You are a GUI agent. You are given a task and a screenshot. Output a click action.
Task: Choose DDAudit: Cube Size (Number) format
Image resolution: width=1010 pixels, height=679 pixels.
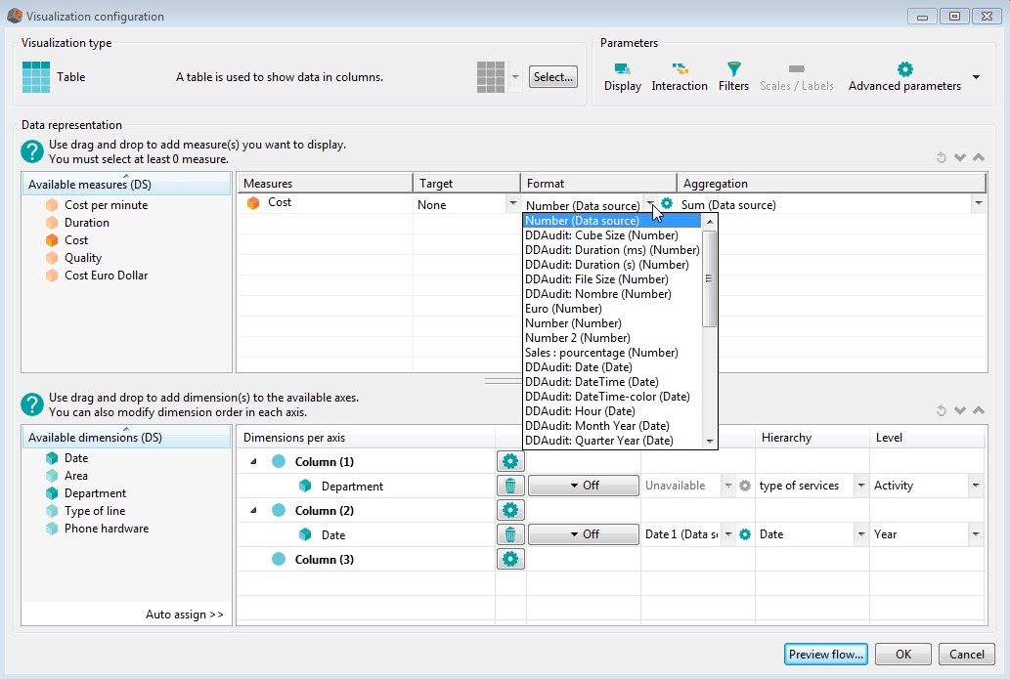click(612, 235)
